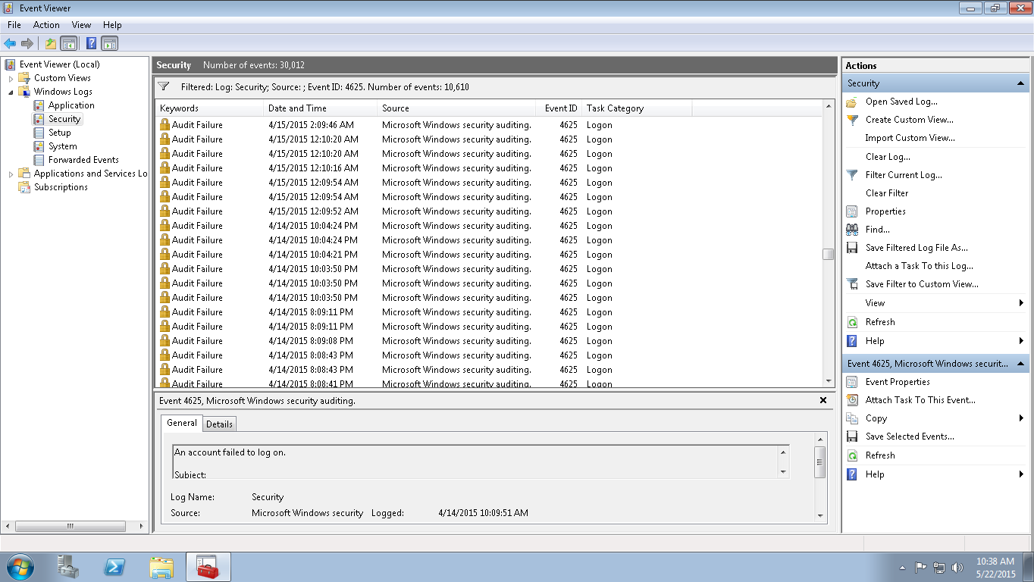This screenshot has width=1034, height=582.
Task: Select event logged 4/15/2015 2:09:46 AM
Action: click(488, 125)
